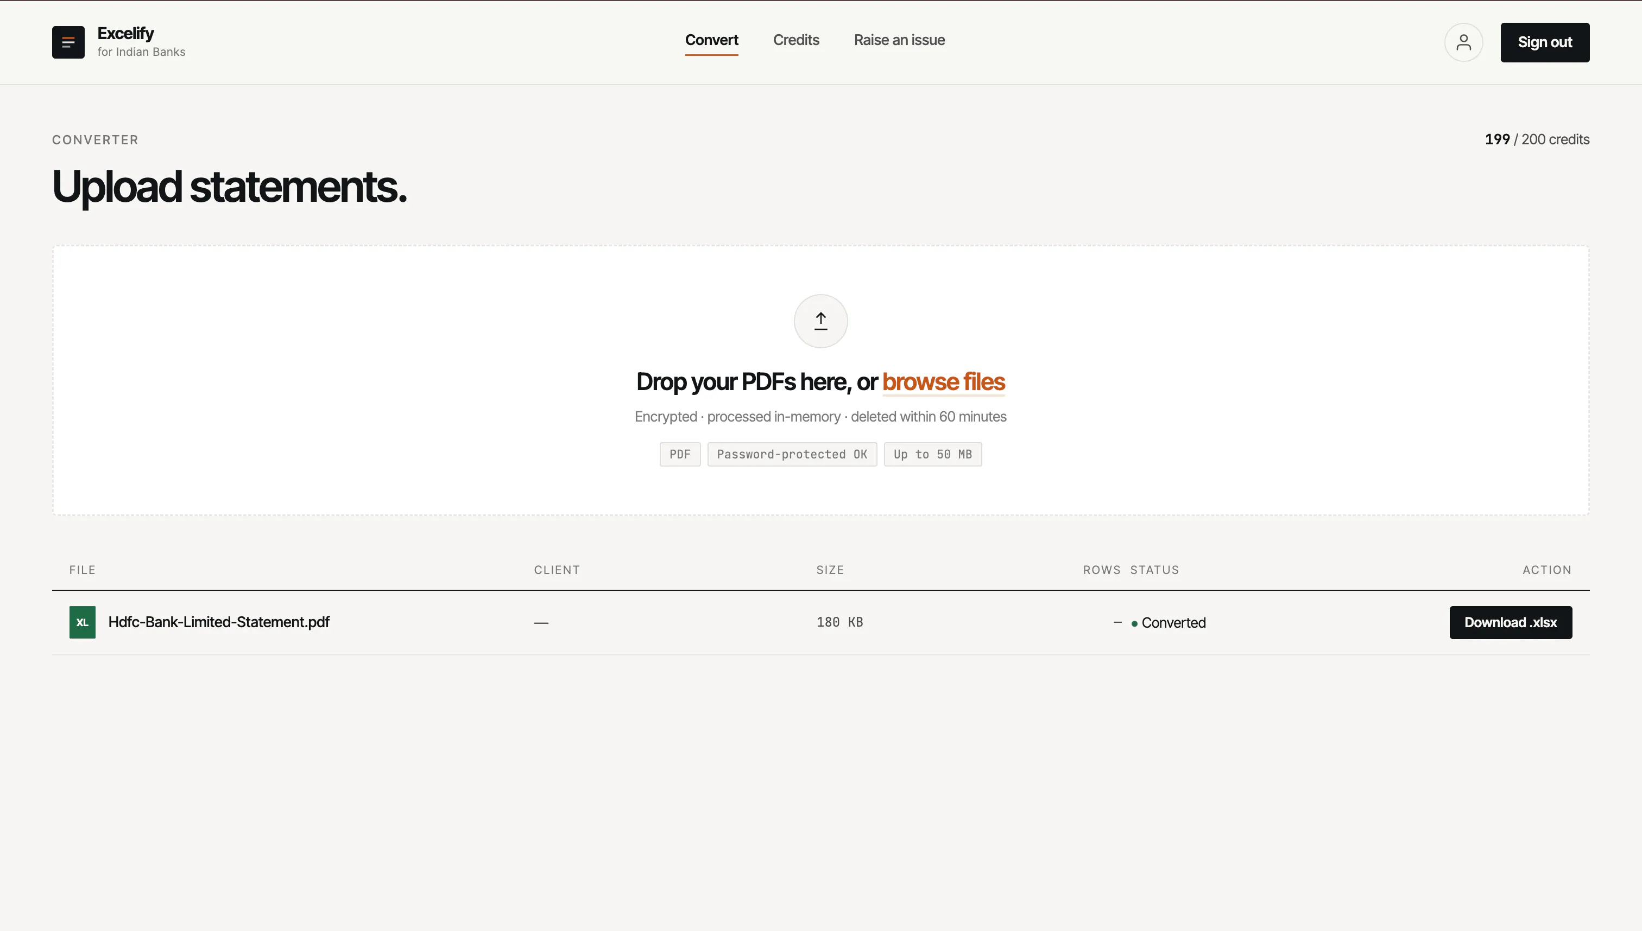Viewport: 1642px width, 931px height.
Task: Download .xlsx for Hdfc statement
Action: click(x=1510, y=622)
